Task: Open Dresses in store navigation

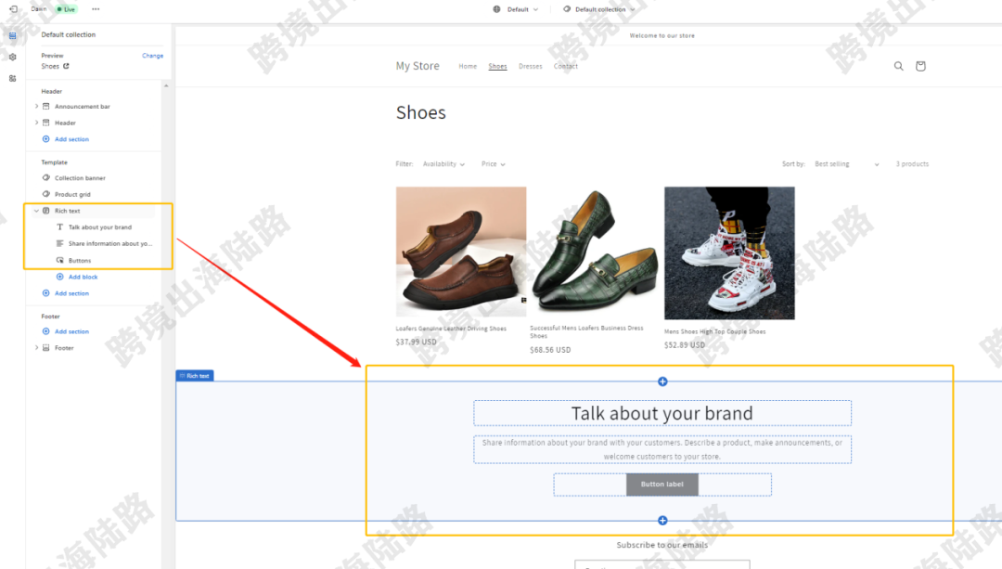Action: pos(531,67)
